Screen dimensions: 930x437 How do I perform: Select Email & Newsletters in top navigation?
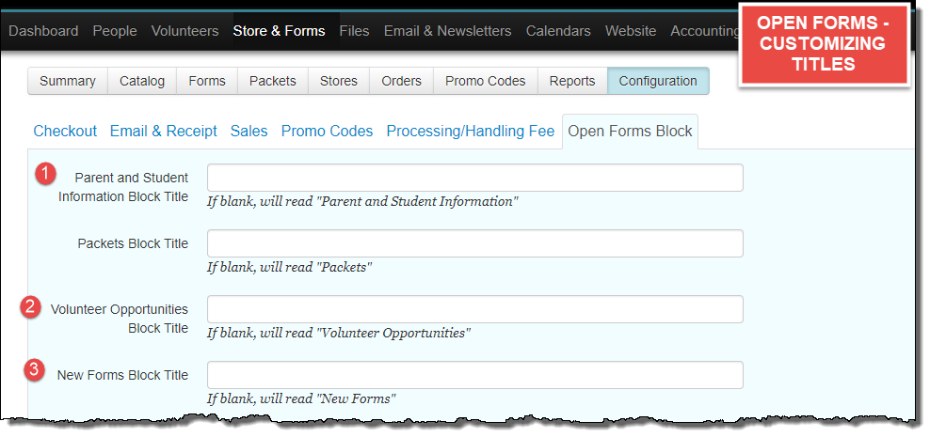tap(447, 31)
